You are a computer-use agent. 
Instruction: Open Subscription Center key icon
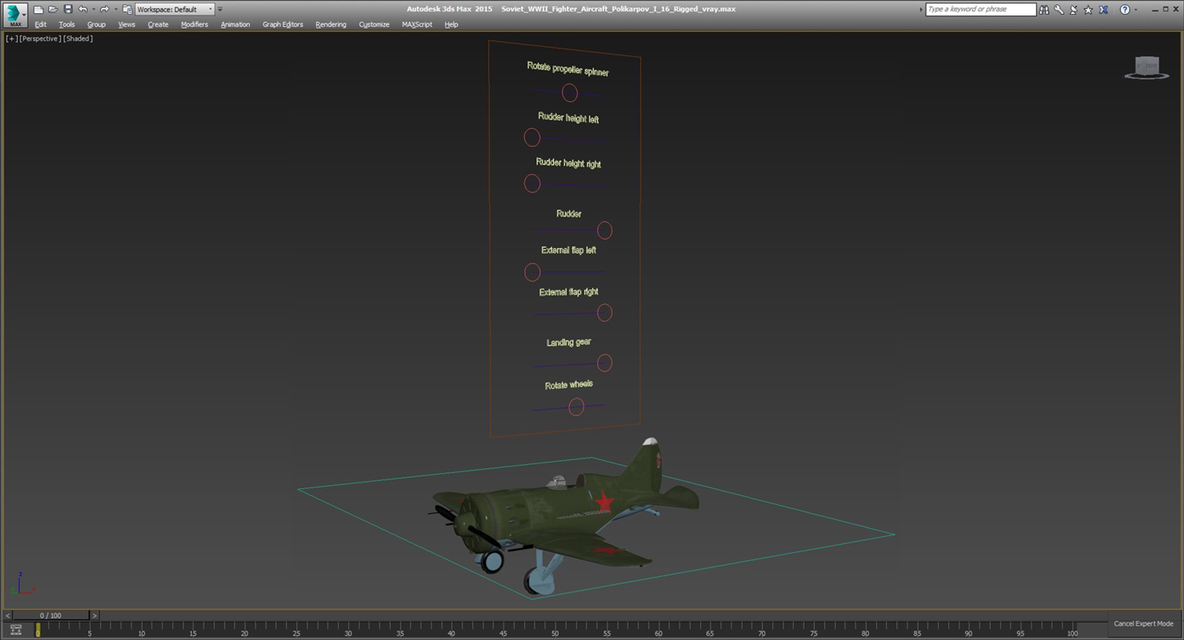[x=1059, y=9]
